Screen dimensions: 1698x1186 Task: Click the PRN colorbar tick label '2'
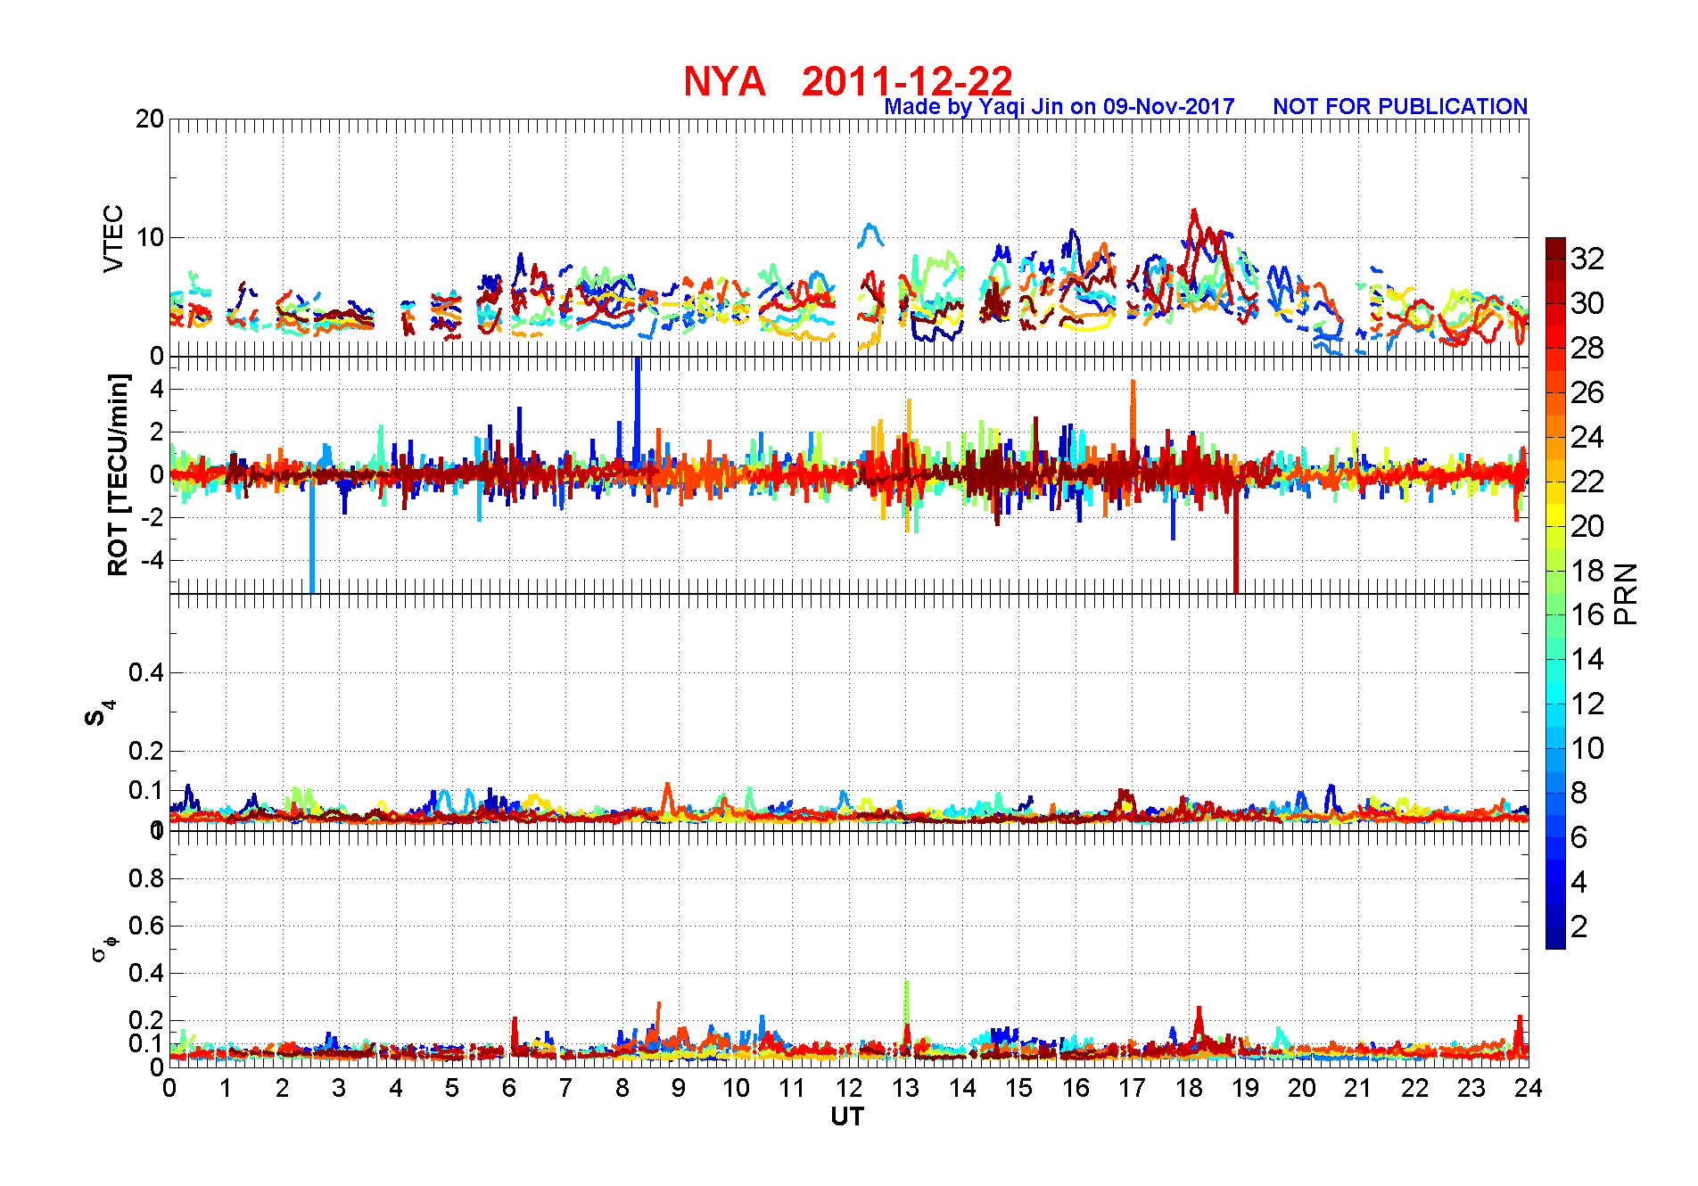(x=1579, y=927)
